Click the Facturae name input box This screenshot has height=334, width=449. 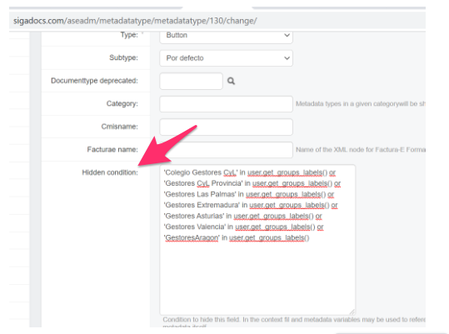tap(226, 150)
